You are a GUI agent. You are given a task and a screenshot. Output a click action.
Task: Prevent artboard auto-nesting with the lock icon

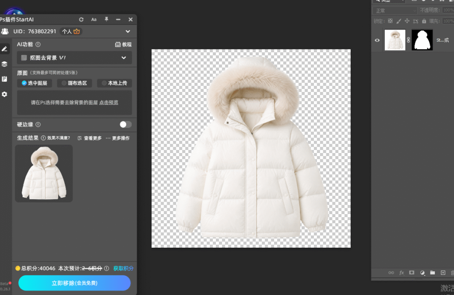415,21
